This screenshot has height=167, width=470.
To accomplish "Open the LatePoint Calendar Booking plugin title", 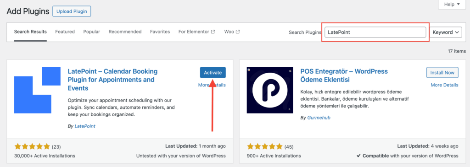I will tap(113, 80).
